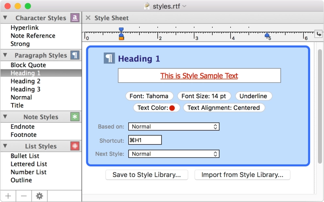
Task: Select the Footnote note style
Action: (x=23, y=135)
